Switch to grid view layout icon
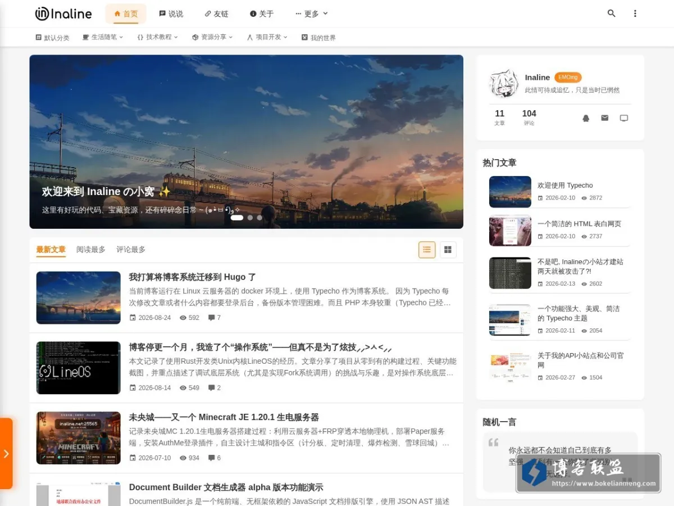The width and height of the screenshot is (674, 506). pyautogui.click(x=448, y=250)
